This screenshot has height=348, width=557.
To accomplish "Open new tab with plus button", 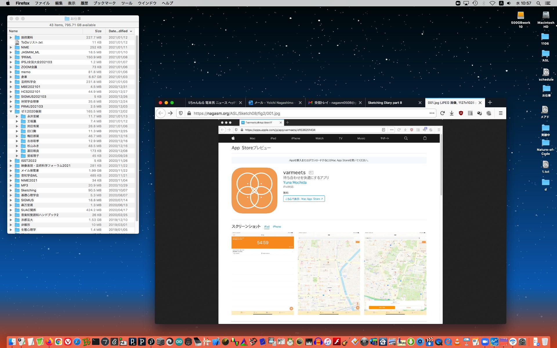I will 490,102.
